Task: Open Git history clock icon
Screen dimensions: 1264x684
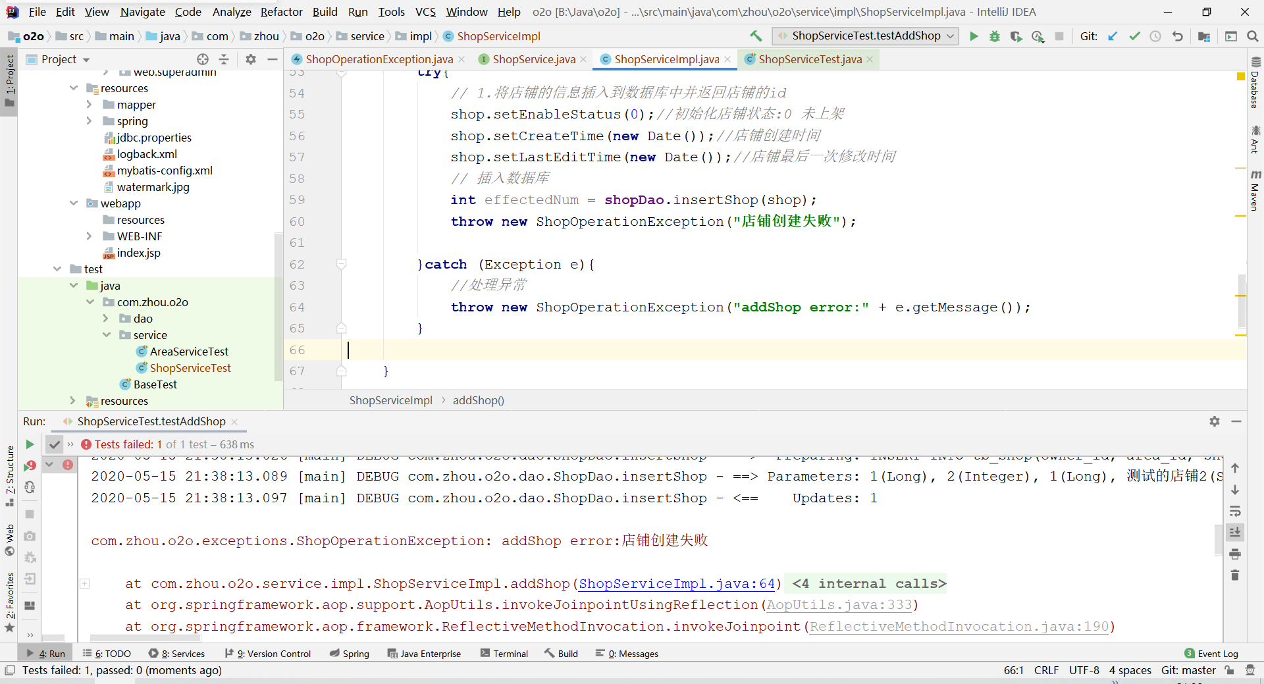Action: [x=1155, y=36]
